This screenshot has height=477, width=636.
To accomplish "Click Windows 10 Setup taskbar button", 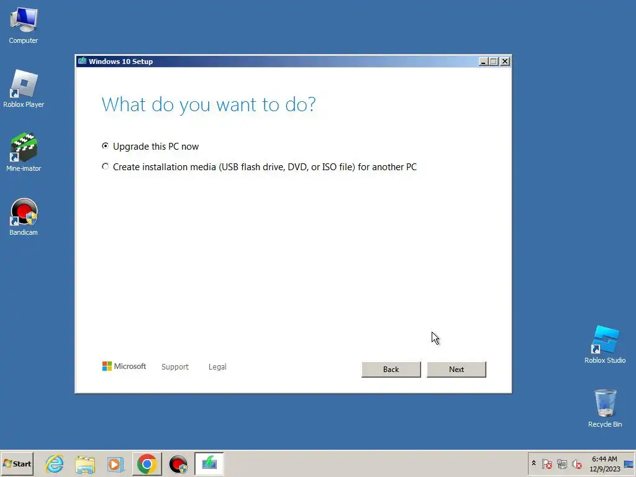I will point(209,463).
